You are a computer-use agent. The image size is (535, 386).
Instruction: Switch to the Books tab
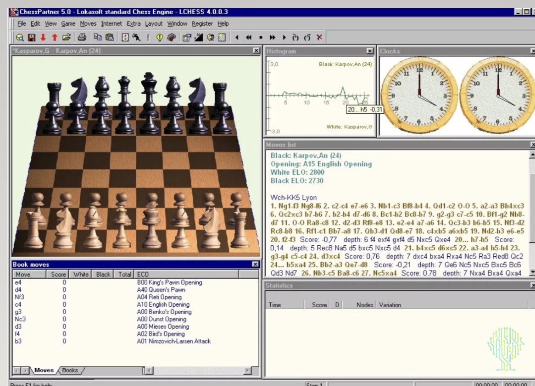70,370
